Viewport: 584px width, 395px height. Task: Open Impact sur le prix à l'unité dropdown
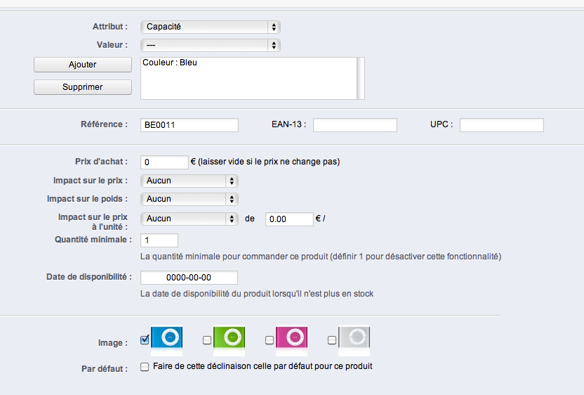tap(190, 219)
